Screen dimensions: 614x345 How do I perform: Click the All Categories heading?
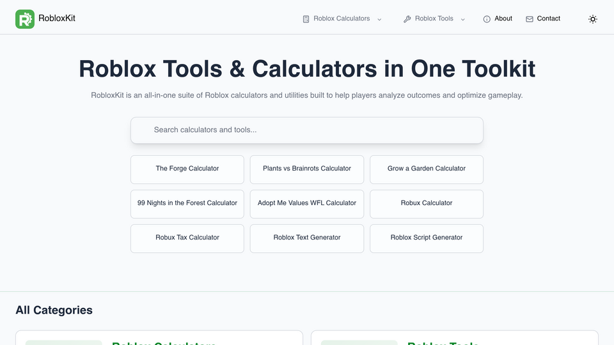pyautogui.click(x=54, y=310)
